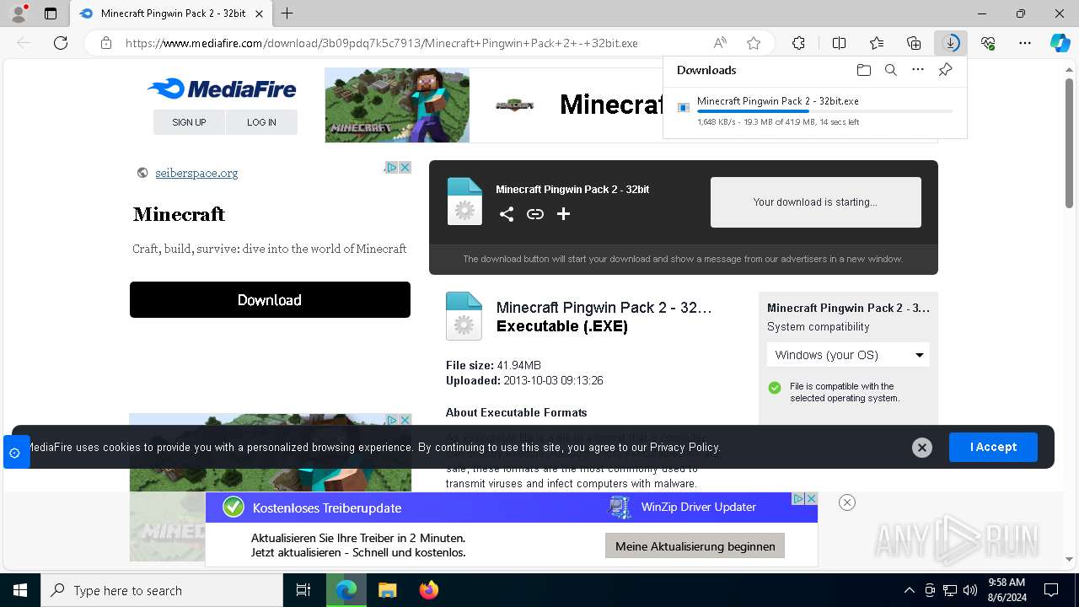1079x607 pixels.
Task: Dismiss the cookie notice with X
Action: [x=922, y=448]
